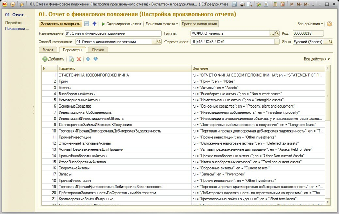Click the Сформировать отчет button

[x=122, y=24]
